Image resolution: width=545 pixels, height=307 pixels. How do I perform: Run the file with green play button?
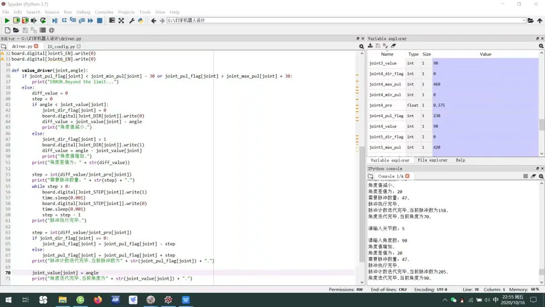coord(7,21)
